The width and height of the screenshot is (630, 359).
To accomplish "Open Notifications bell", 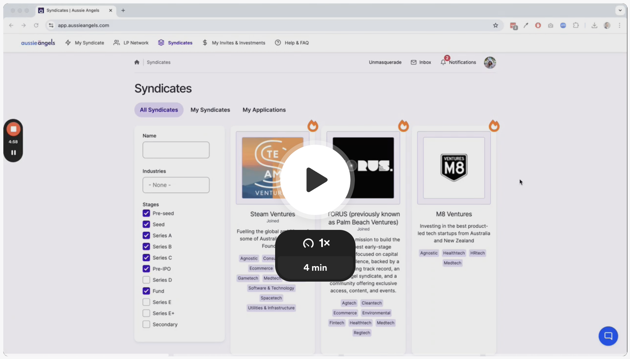I will tap(458, 62).
